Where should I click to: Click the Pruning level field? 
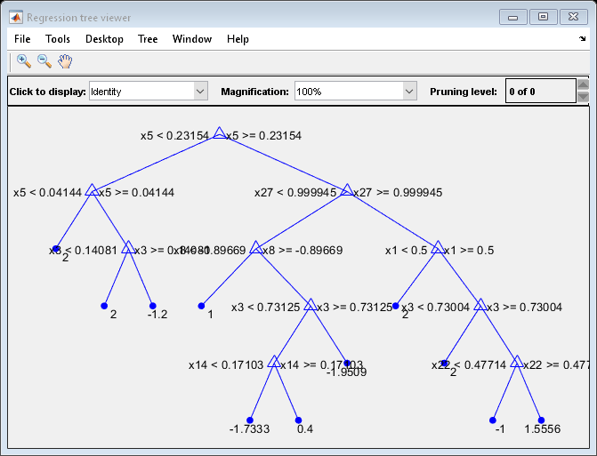click(x=539, y=92)
